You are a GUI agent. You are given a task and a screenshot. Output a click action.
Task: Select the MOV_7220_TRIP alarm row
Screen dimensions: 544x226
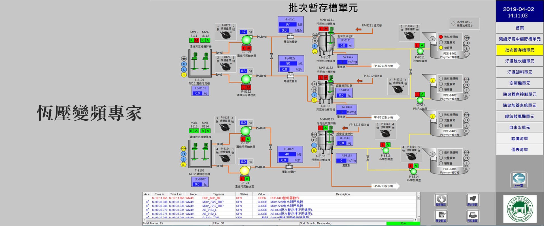pos(279,202)
